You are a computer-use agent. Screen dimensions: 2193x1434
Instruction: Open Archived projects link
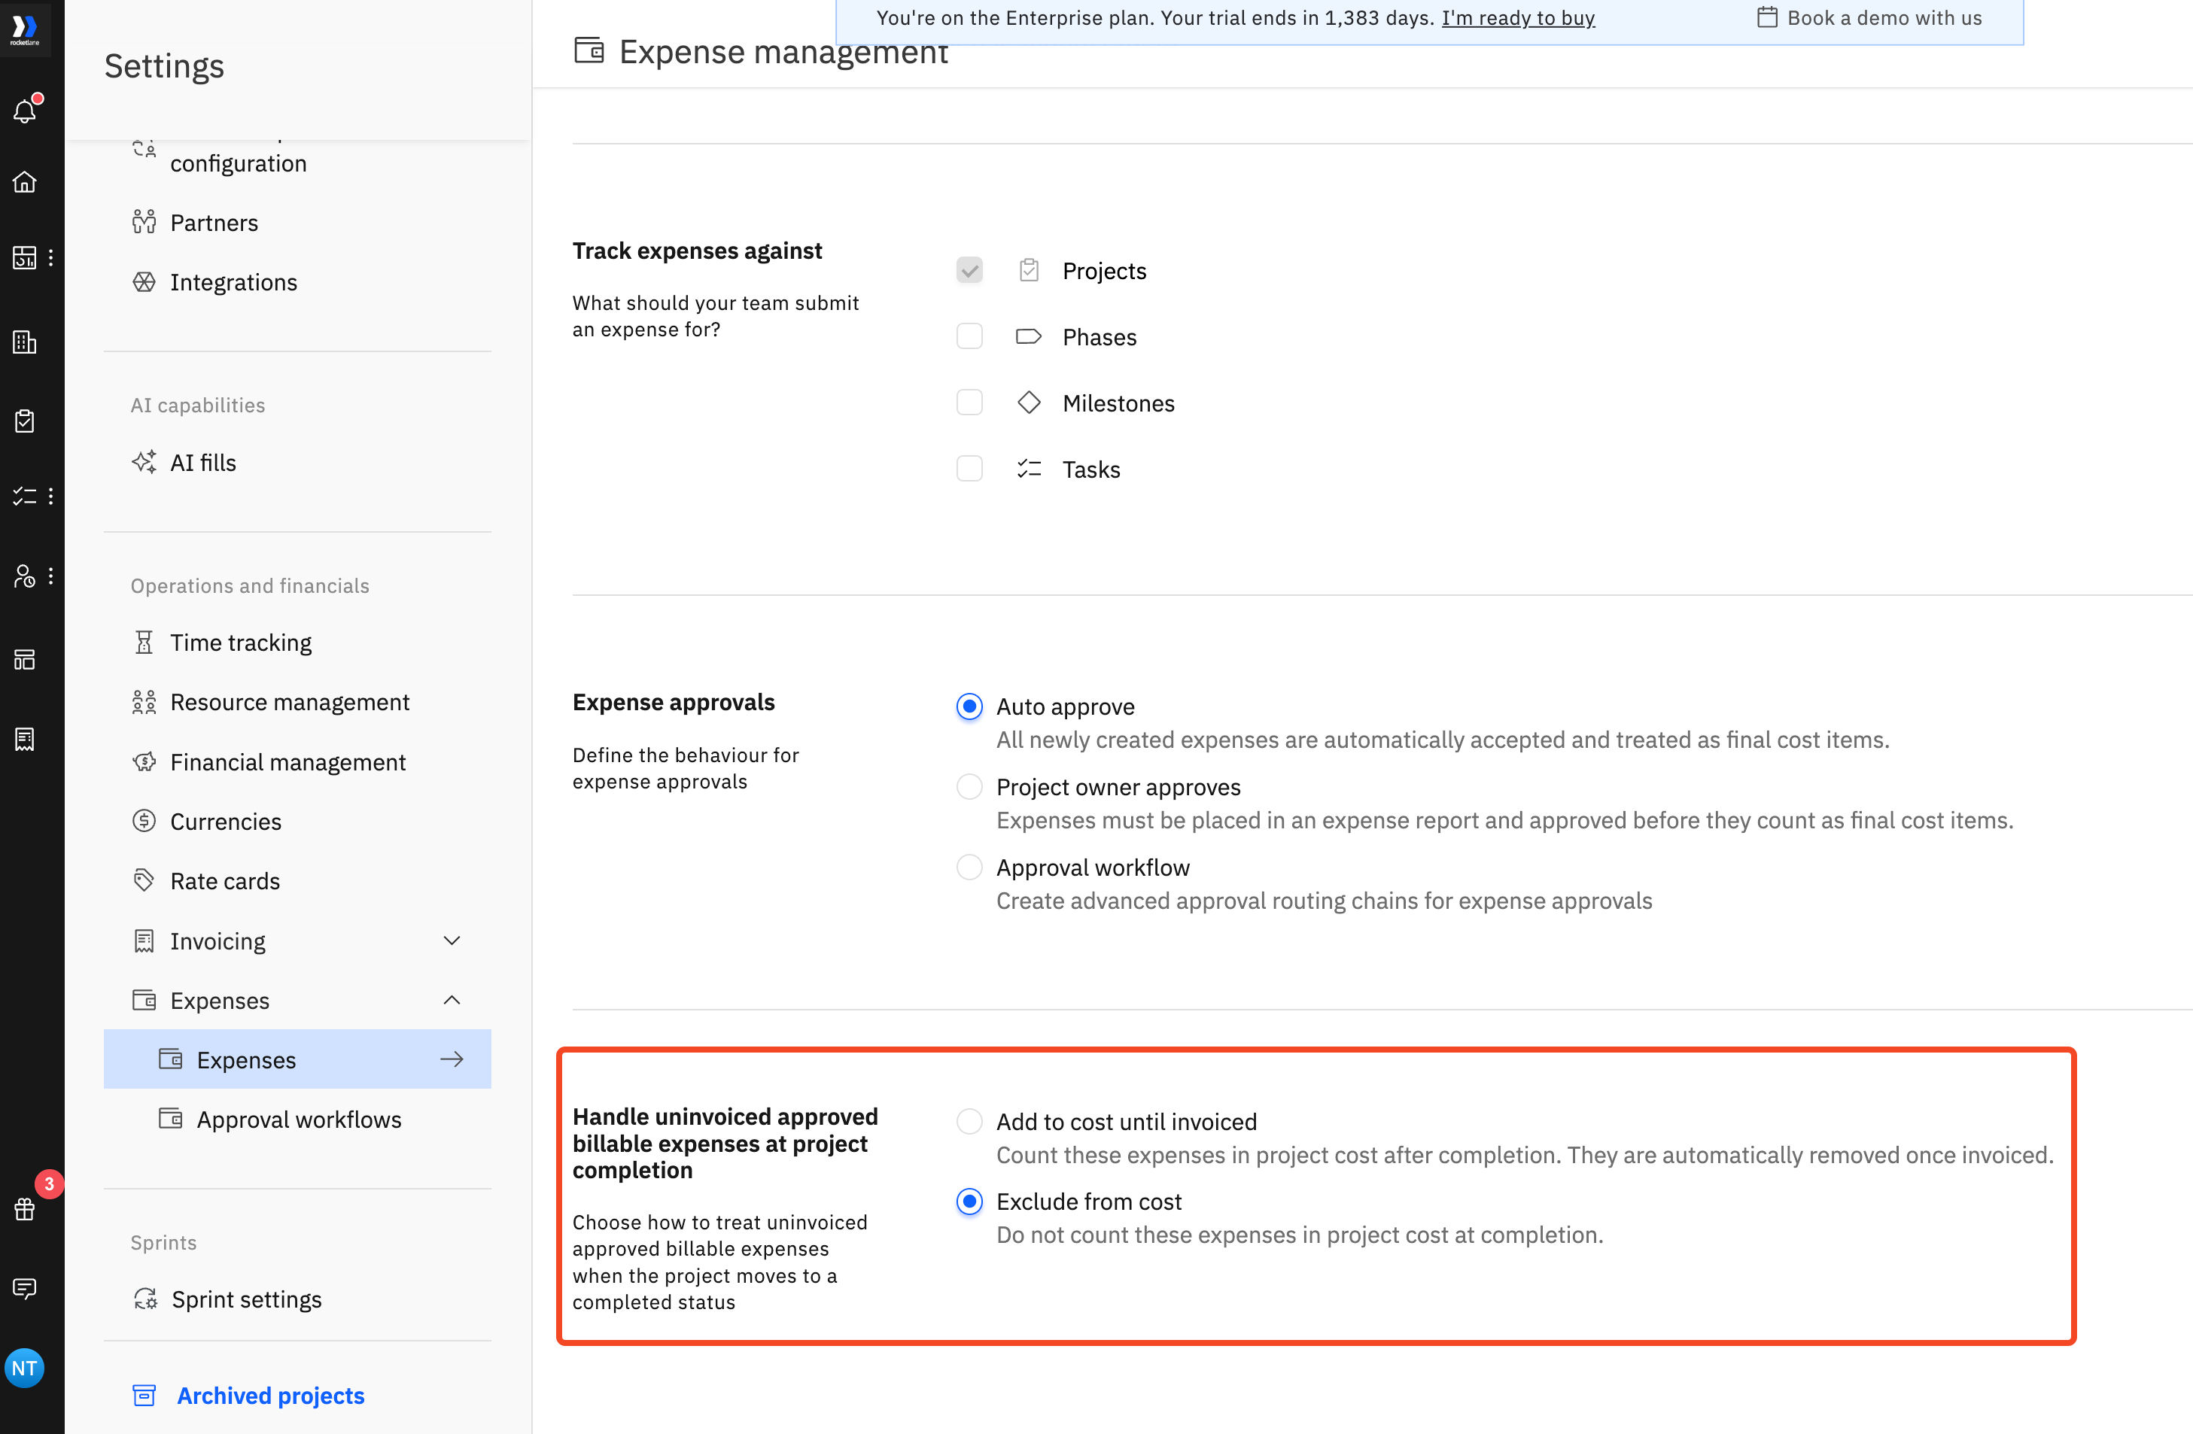(x=270, y=1396)
